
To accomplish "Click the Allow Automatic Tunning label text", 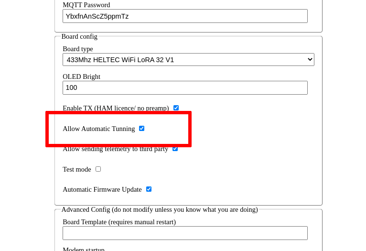I will click(x=99, y=129).
